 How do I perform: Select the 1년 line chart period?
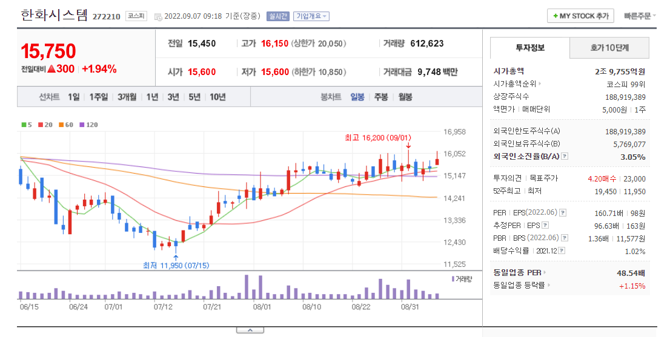(x=152, y=97)
